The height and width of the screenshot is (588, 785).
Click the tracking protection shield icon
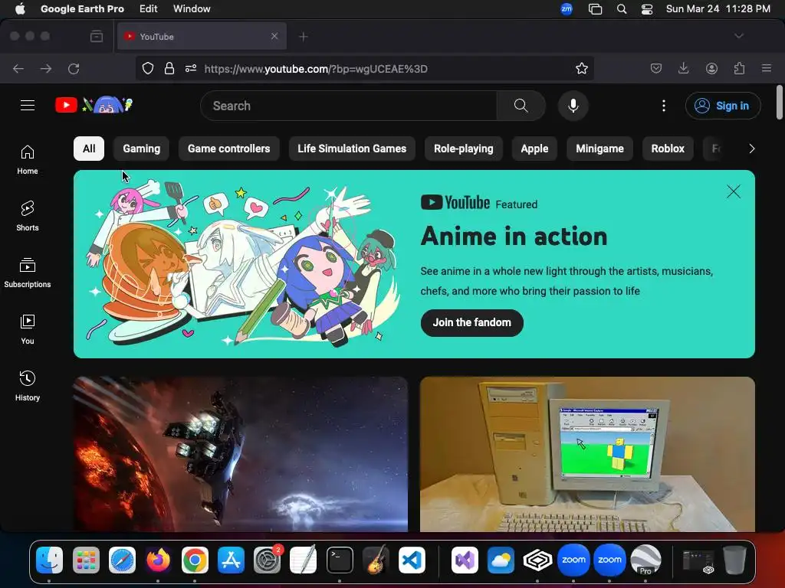[148, 68]
